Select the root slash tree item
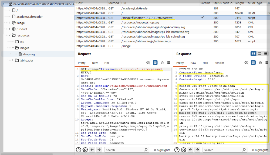Viewport: 270px width, 155px height. point(17,10)
